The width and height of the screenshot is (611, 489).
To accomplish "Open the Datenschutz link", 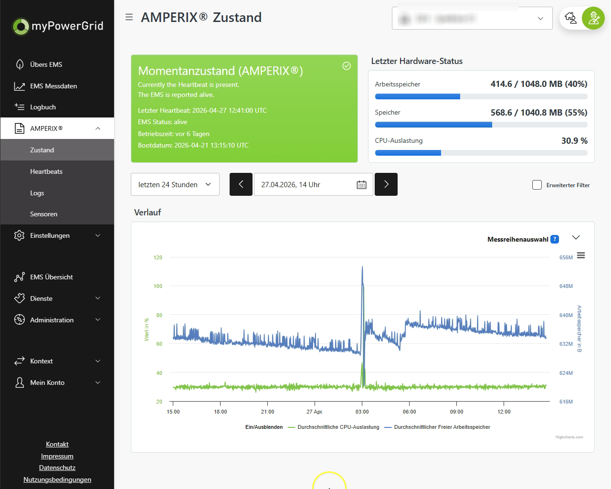I will [57, 468].
